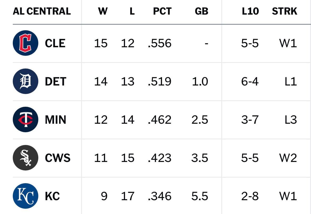Sort by PCT column header
311x214 pixels.
(162, 11)
